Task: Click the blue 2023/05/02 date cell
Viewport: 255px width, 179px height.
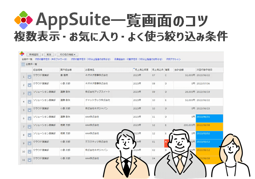Action: [x=209, y=135]
